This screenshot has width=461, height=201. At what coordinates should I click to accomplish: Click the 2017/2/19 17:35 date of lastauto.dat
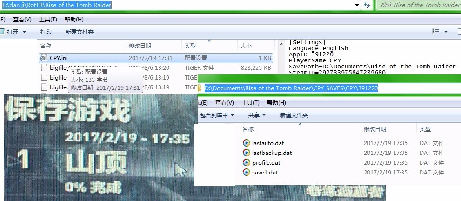pyautogui.click(x=386, y=143)
